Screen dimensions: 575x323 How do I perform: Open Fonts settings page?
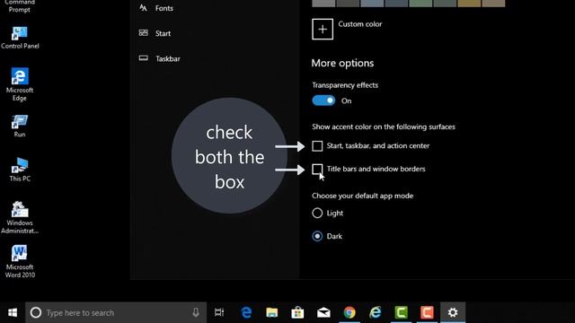click(164, 8)
